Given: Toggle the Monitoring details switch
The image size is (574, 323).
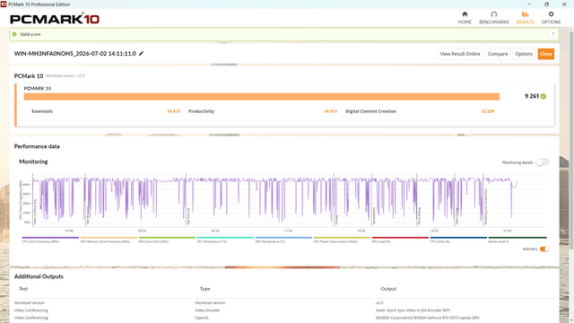Looking at the screenshot, I should coord(542,162).
